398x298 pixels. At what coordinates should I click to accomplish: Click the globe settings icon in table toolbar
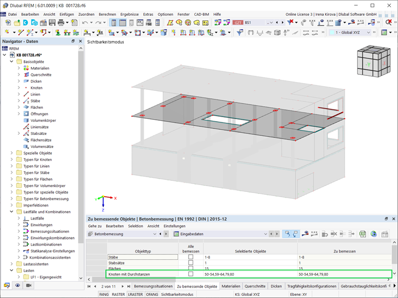[373, 234]
